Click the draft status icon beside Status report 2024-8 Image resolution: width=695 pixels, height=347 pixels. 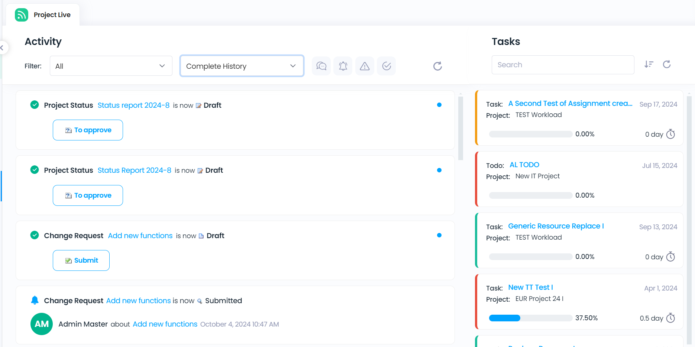(198, 106)
